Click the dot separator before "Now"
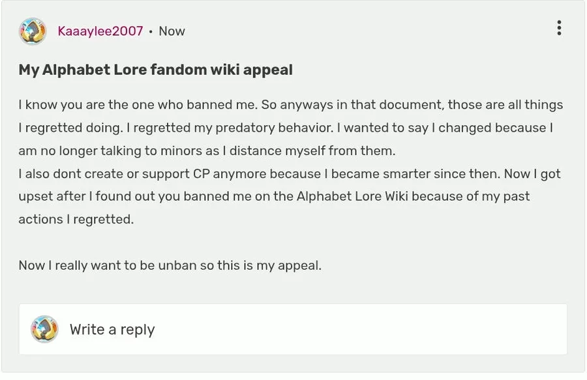Image resolution: width=587 pixels, height=380 pixels. click(151, 31)
